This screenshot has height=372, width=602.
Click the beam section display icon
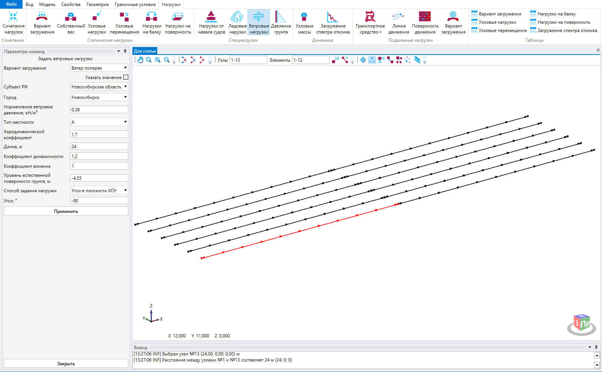(417, 60)
